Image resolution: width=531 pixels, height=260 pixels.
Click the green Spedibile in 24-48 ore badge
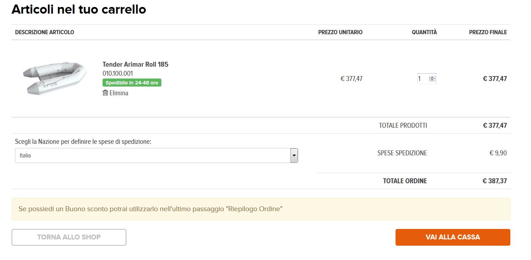(132, 83)
